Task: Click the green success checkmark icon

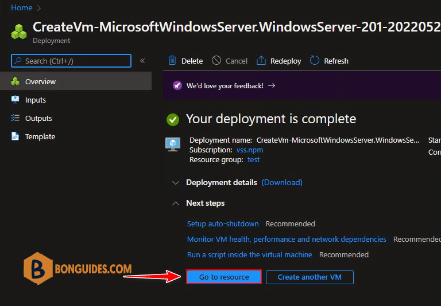Action: coord(173,120)
